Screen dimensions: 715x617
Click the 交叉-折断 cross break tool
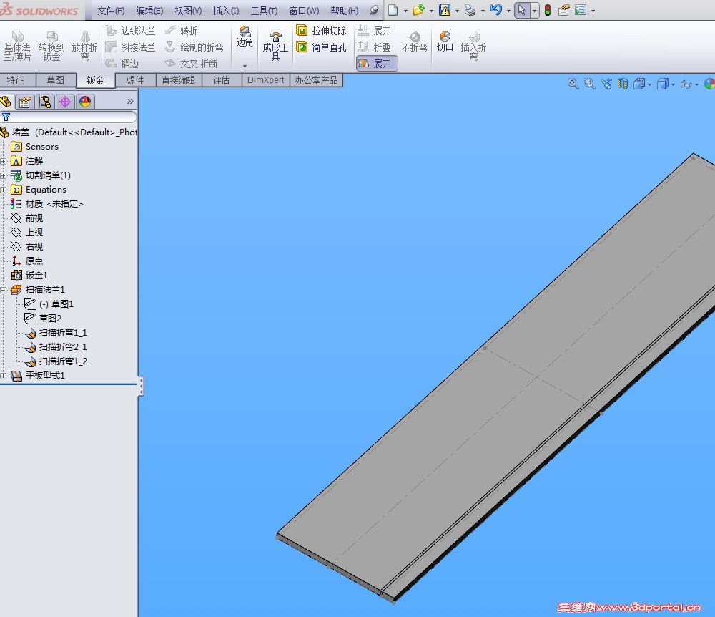click(191, 64)
